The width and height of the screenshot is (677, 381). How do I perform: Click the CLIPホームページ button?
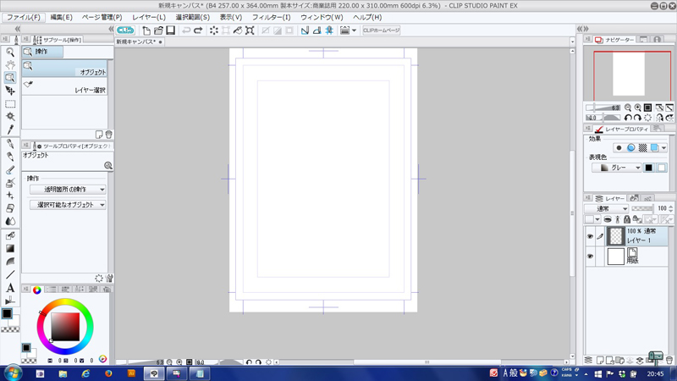(x=381, y=30)
